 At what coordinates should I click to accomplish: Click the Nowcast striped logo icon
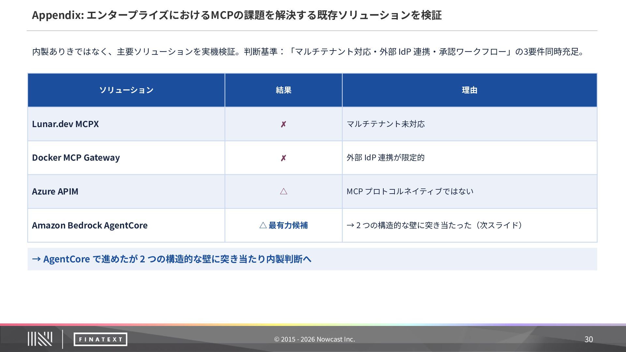click(40, 339)
